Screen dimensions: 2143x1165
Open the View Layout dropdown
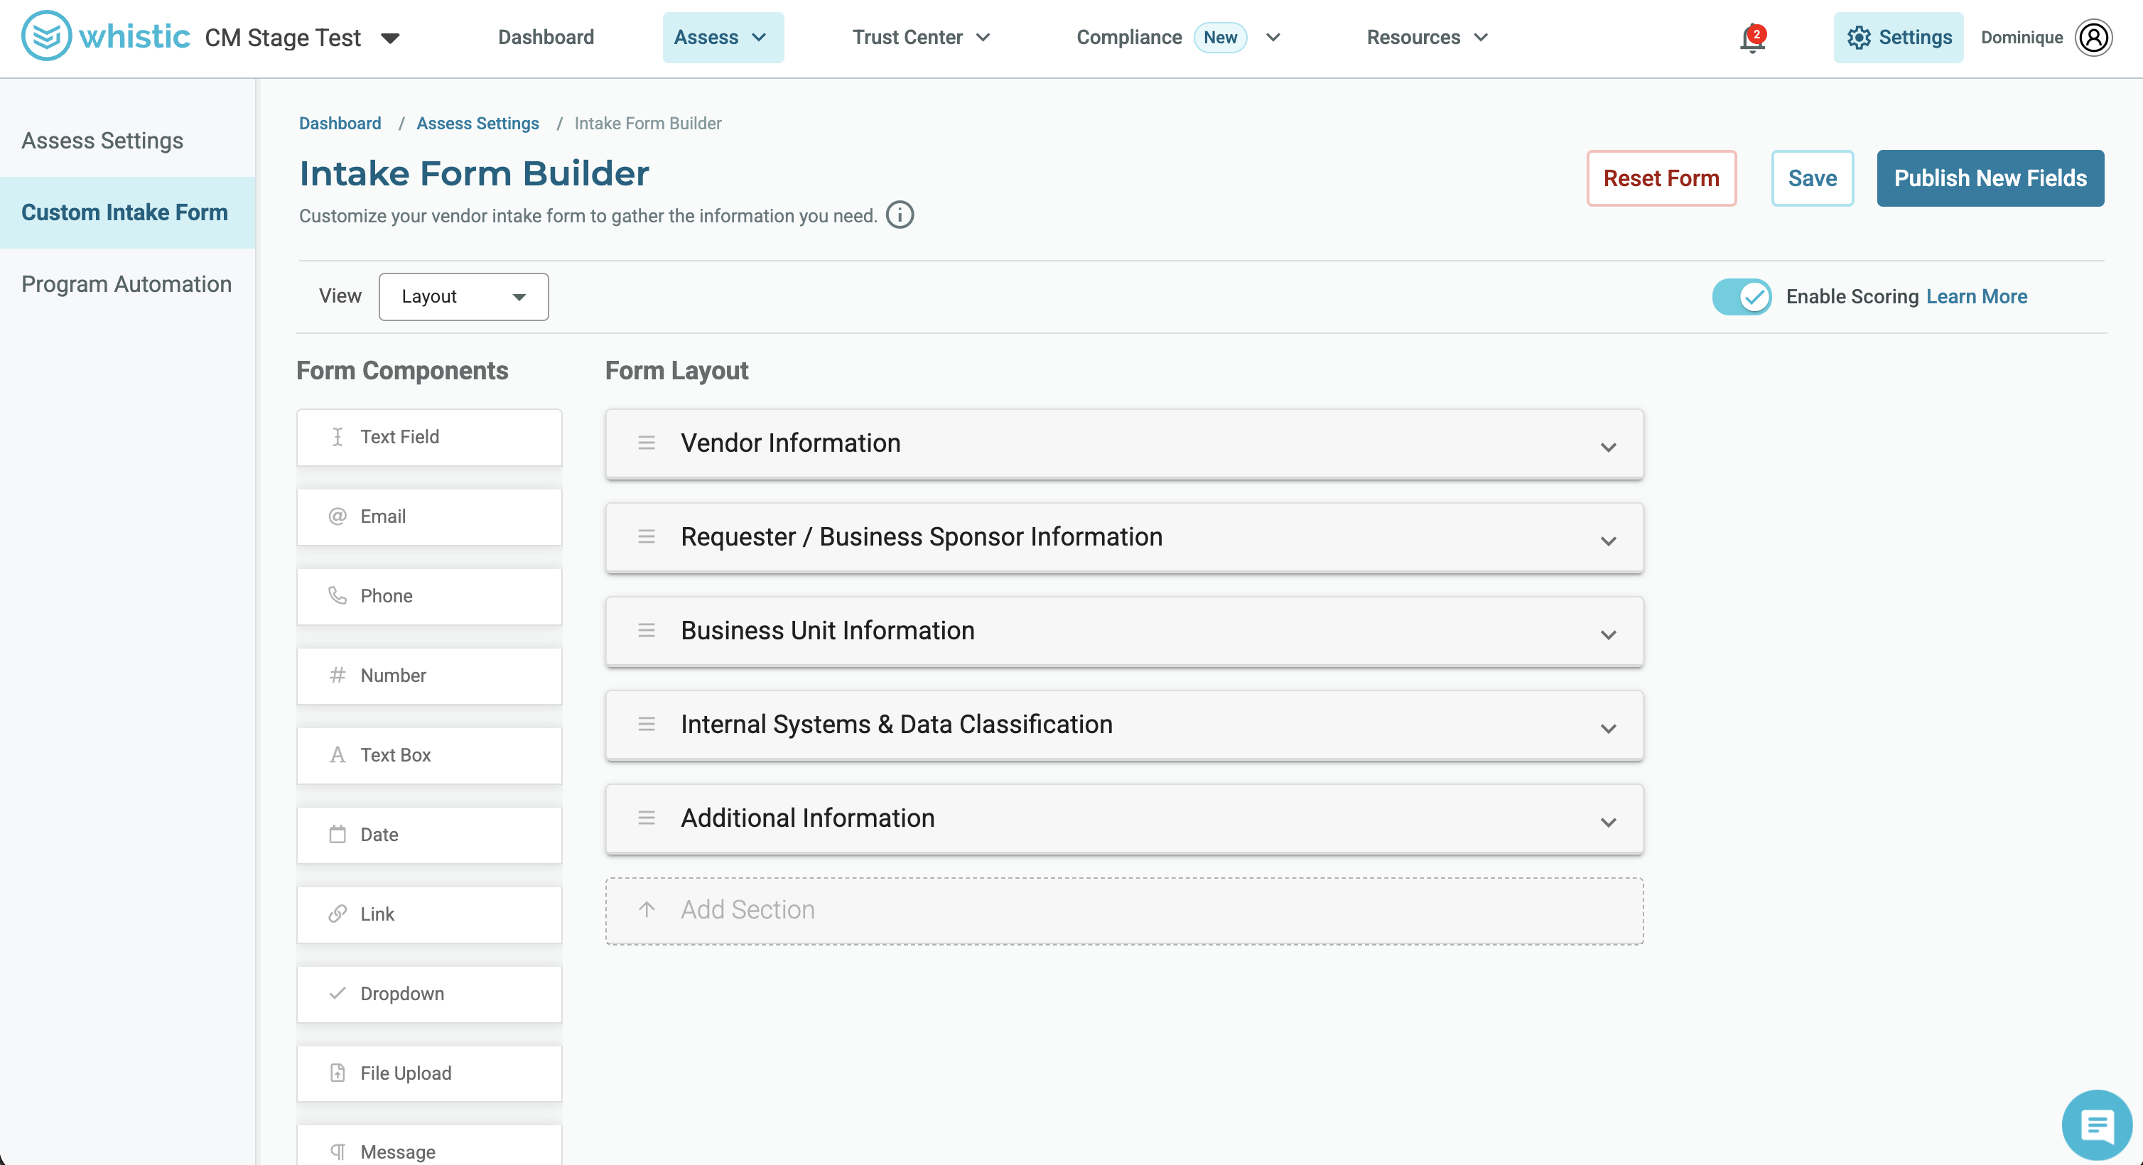pos(463,297)
